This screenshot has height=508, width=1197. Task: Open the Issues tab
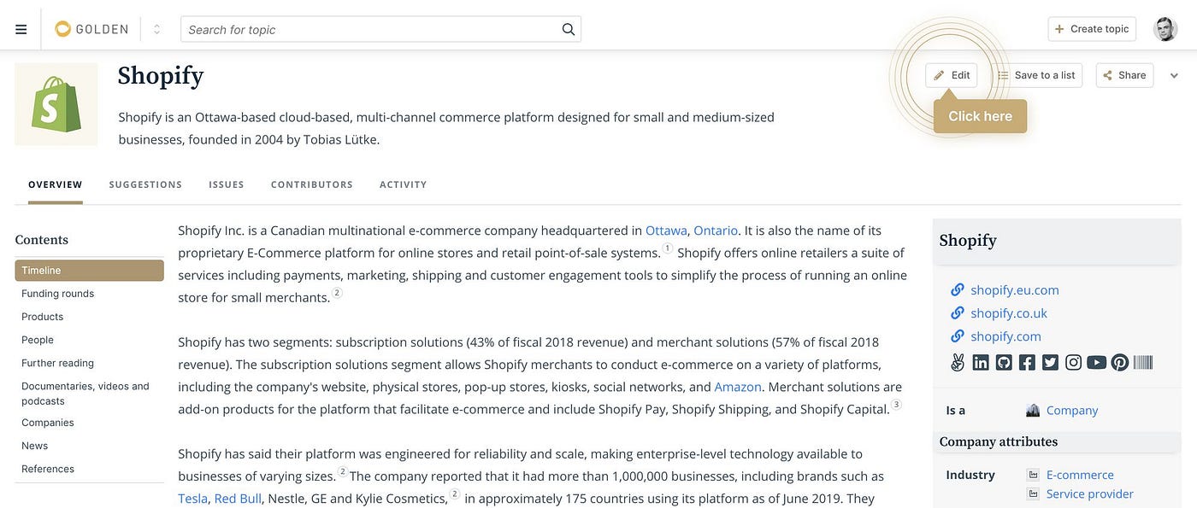click(x=227, y=184)
